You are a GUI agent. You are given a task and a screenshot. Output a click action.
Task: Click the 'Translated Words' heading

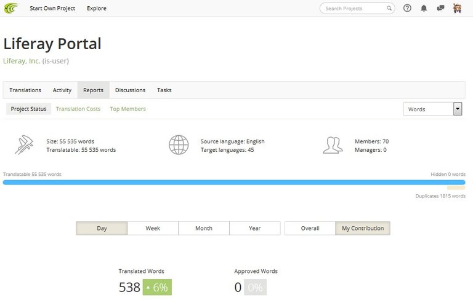point(141,271)
